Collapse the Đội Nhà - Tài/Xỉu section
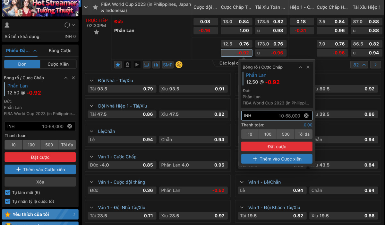This screenshot has width=385, height=225. point(91,81)
